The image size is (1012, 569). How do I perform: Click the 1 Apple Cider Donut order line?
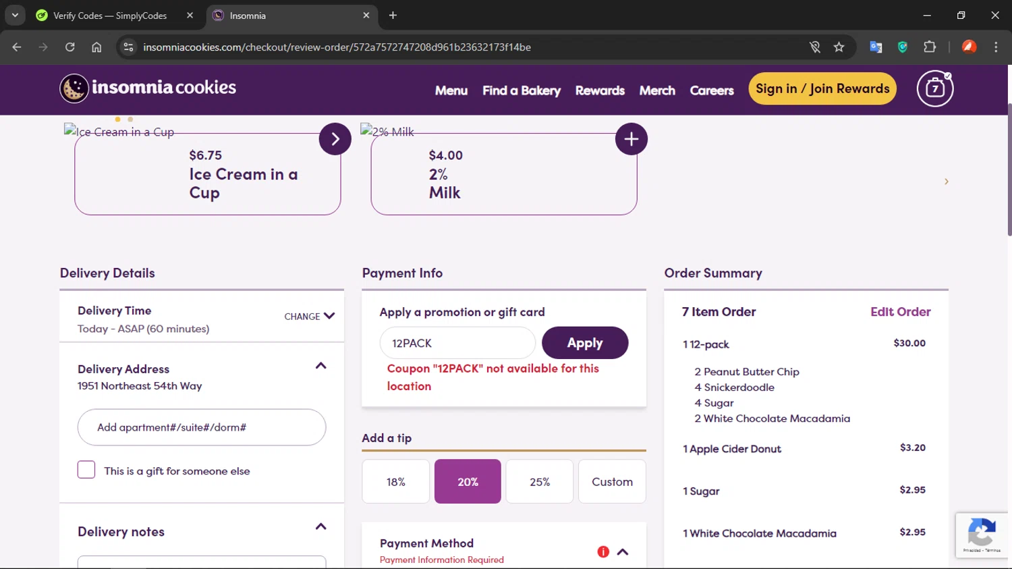[732, 449]
